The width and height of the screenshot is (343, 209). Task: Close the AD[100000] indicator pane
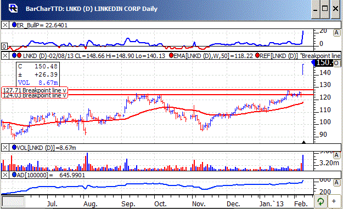tap(5, 175)
